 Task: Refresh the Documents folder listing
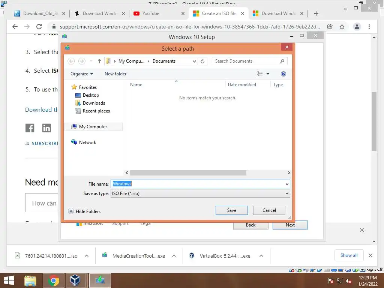(202, 61)
